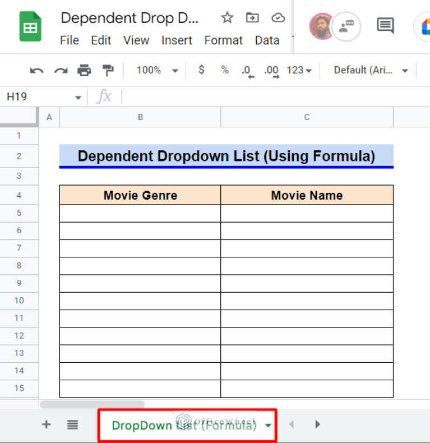Click the decrease decimal places button
Screen dimensions: 430x443
247,71
